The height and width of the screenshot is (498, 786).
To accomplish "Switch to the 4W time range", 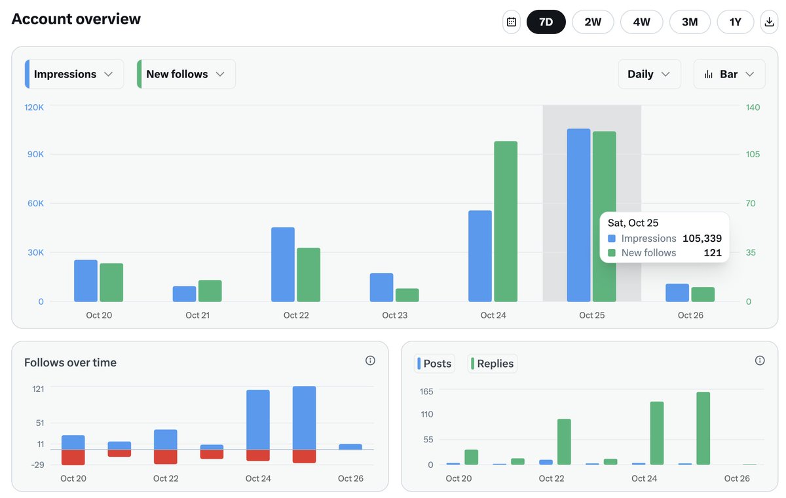I will pyautogui.click(x=641, y=22).
